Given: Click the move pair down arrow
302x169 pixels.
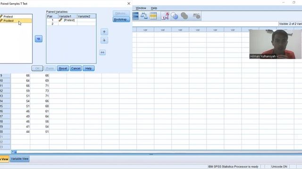Looking at the screenshot, I should coord(104,40).
